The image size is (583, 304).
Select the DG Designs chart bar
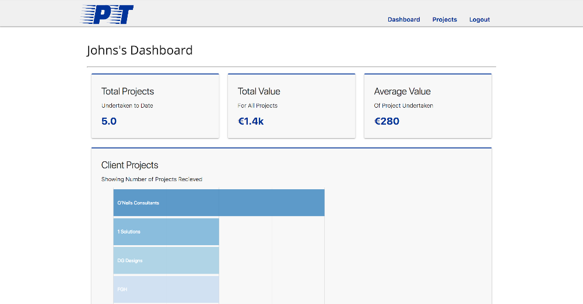click(166, 260)
